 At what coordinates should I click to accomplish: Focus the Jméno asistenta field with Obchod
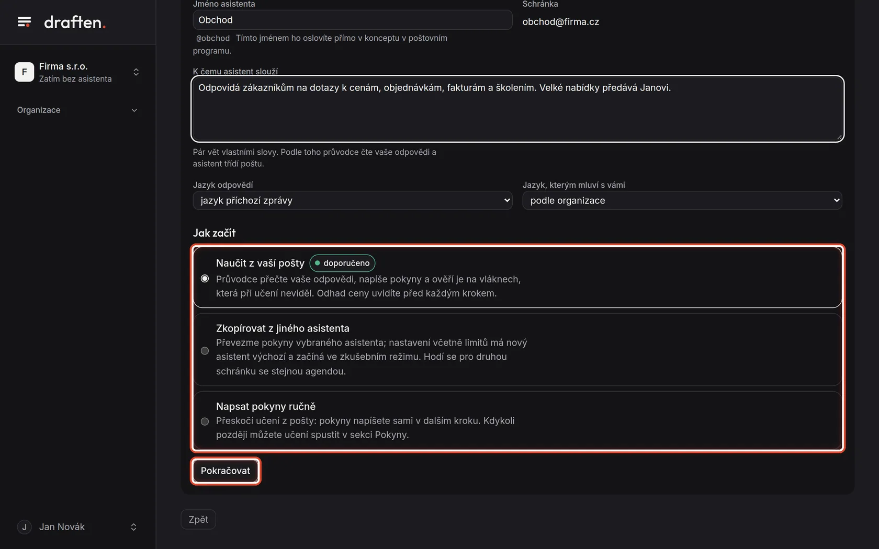pos(353,20)
